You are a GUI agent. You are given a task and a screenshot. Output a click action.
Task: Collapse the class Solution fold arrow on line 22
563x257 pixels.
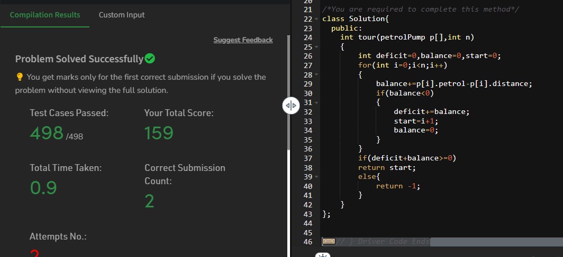pyautogui.click(x=316, y=19)
